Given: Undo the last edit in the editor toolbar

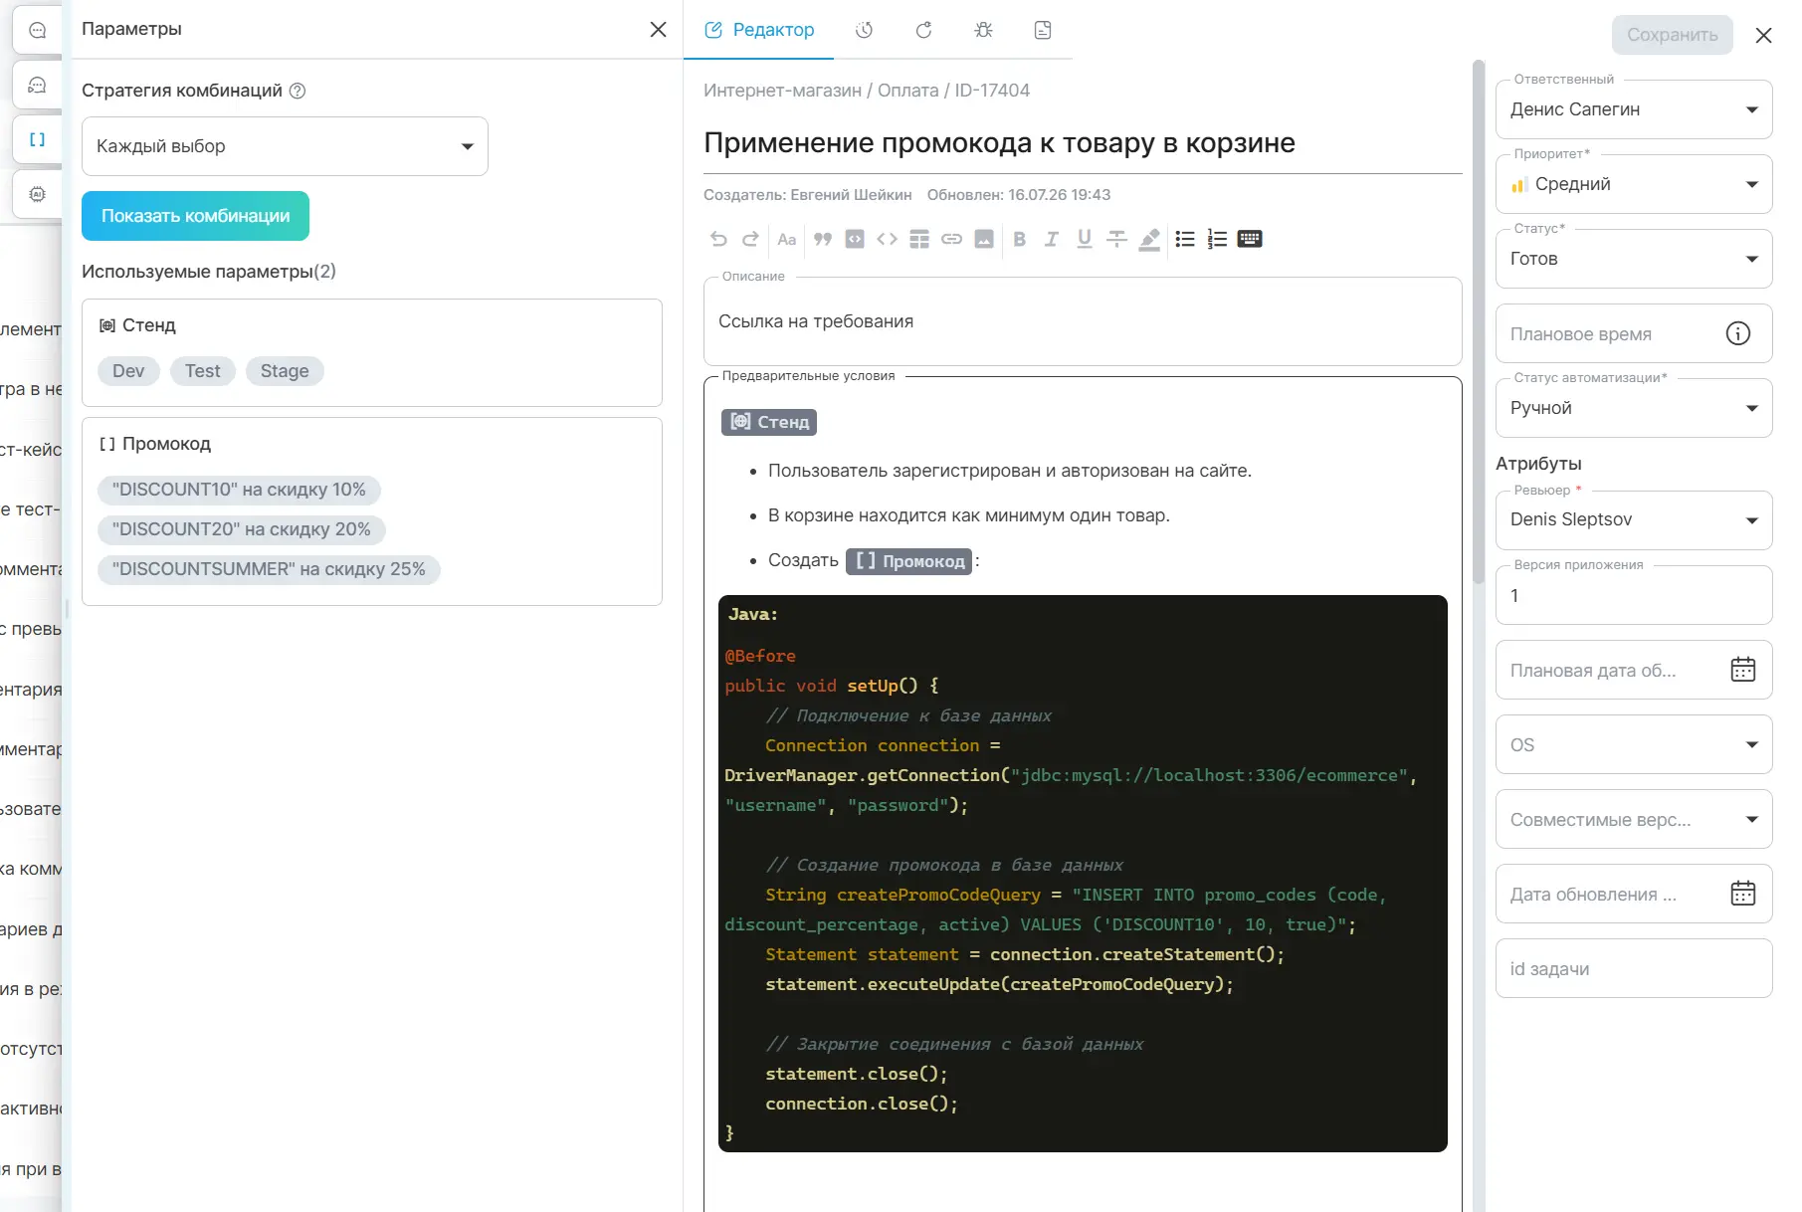Looking at the screenshot, I should point(718,239).
